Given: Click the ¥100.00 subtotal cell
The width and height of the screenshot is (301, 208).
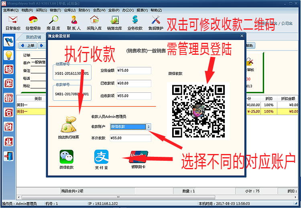Looking at the screenshot, I should tap(253, 105).
